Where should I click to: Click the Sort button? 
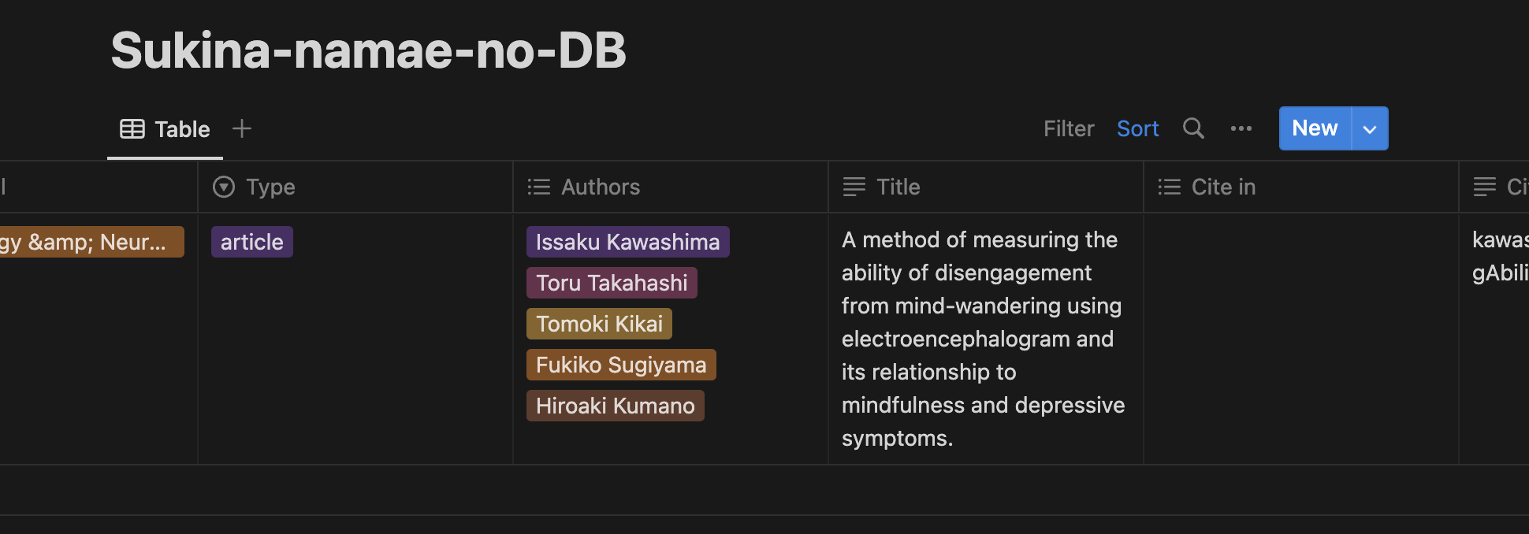[1137, 128]
